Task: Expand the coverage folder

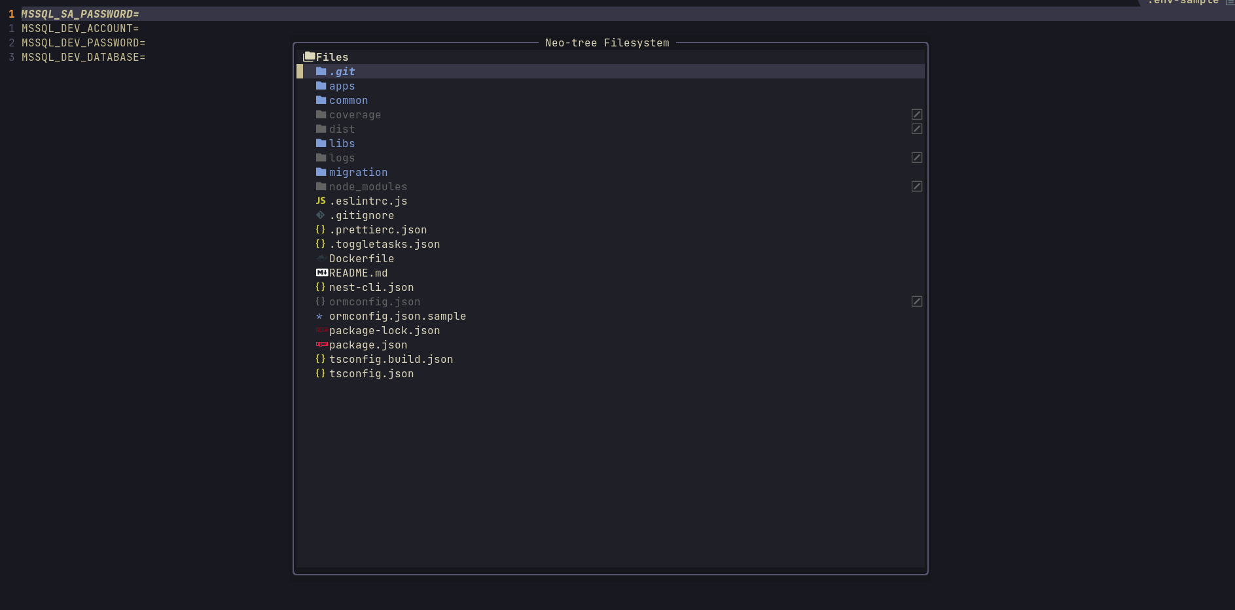Action: click(x=355, y=114)
